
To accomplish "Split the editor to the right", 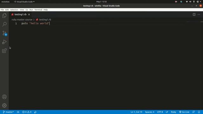I will coord(194,15).
